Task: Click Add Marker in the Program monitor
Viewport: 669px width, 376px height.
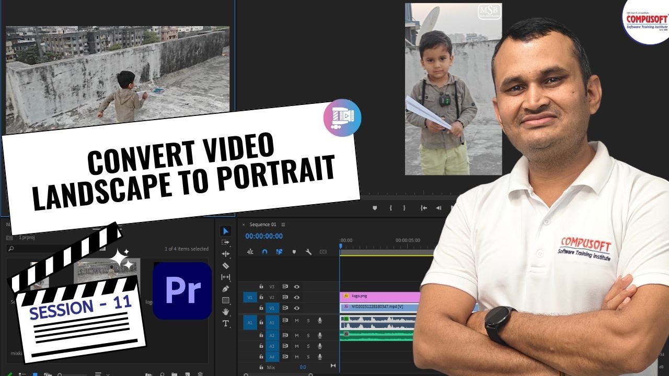Action: click(x=374, y=208)
